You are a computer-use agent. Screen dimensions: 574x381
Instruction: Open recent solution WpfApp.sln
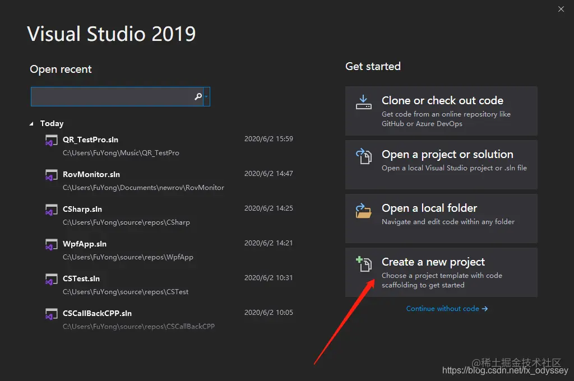(x=85, y=244)
